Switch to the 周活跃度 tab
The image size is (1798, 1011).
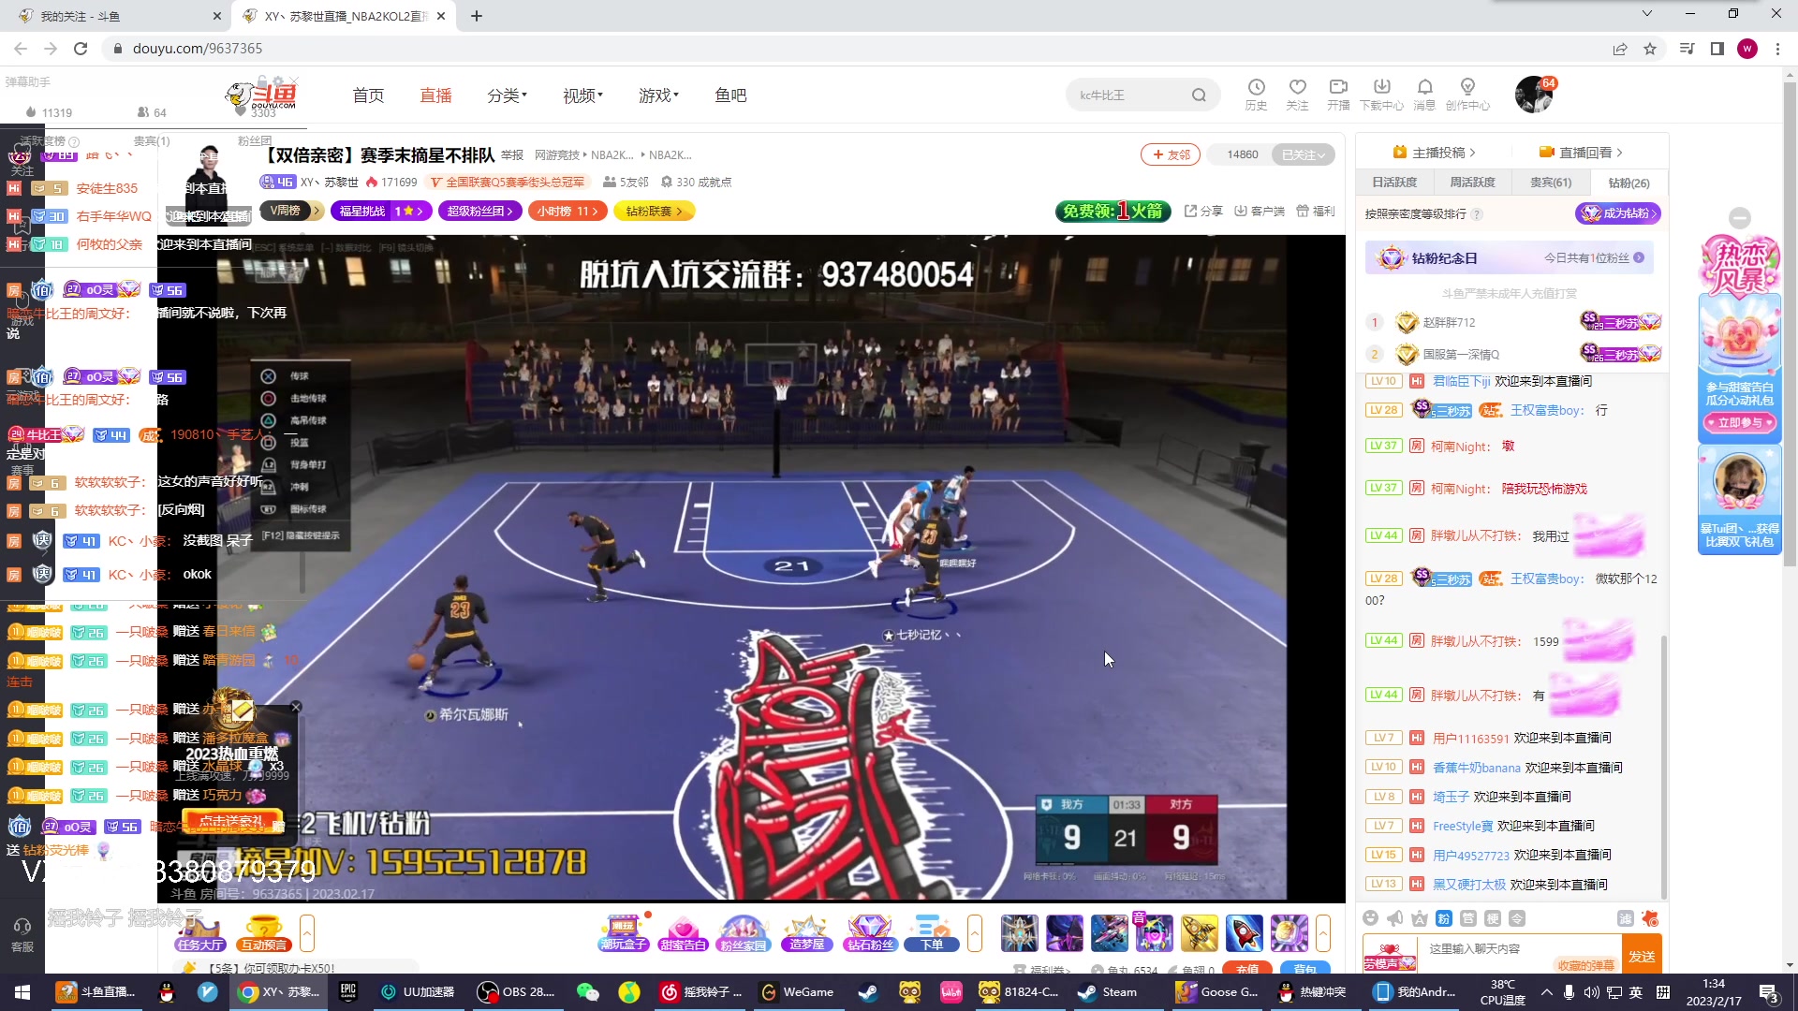click(1472, 183)
